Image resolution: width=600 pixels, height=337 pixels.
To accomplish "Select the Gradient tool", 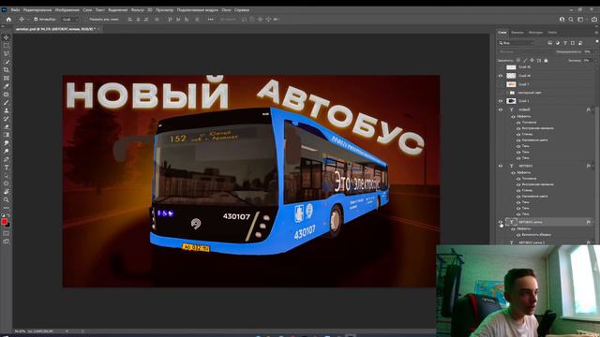I will (x=7, y=135).
